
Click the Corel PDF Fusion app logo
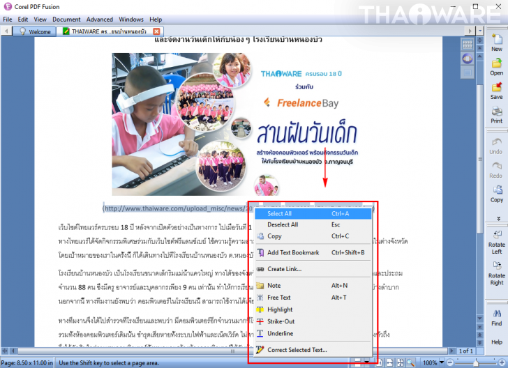(8, 6)
